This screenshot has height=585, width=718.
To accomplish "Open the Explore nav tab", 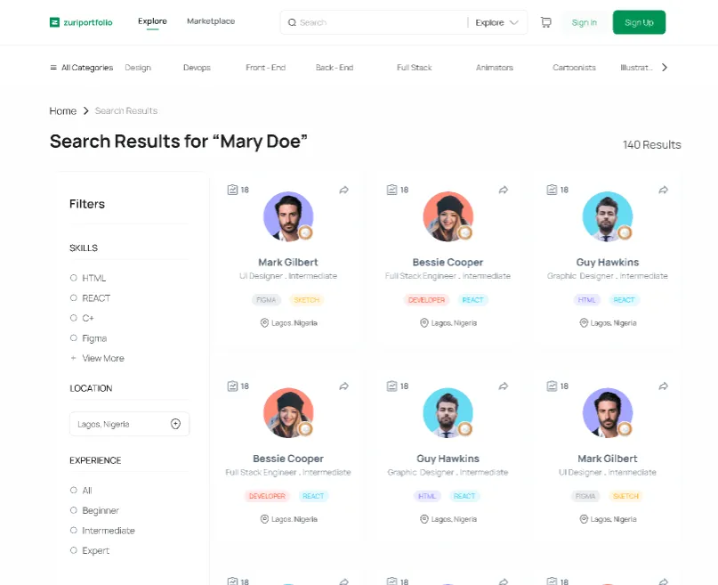I will (x=152, y=21).
